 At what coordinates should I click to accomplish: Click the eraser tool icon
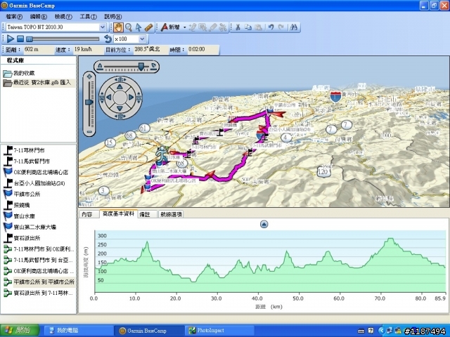(x=212, y=27)
